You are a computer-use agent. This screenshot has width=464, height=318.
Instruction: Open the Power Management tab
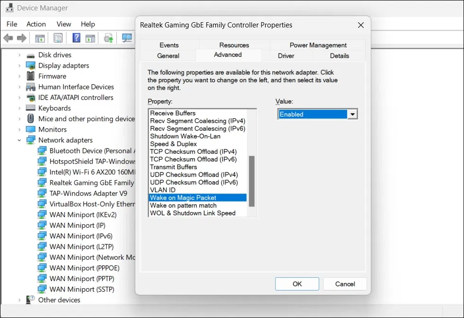(x=318, y=45)
